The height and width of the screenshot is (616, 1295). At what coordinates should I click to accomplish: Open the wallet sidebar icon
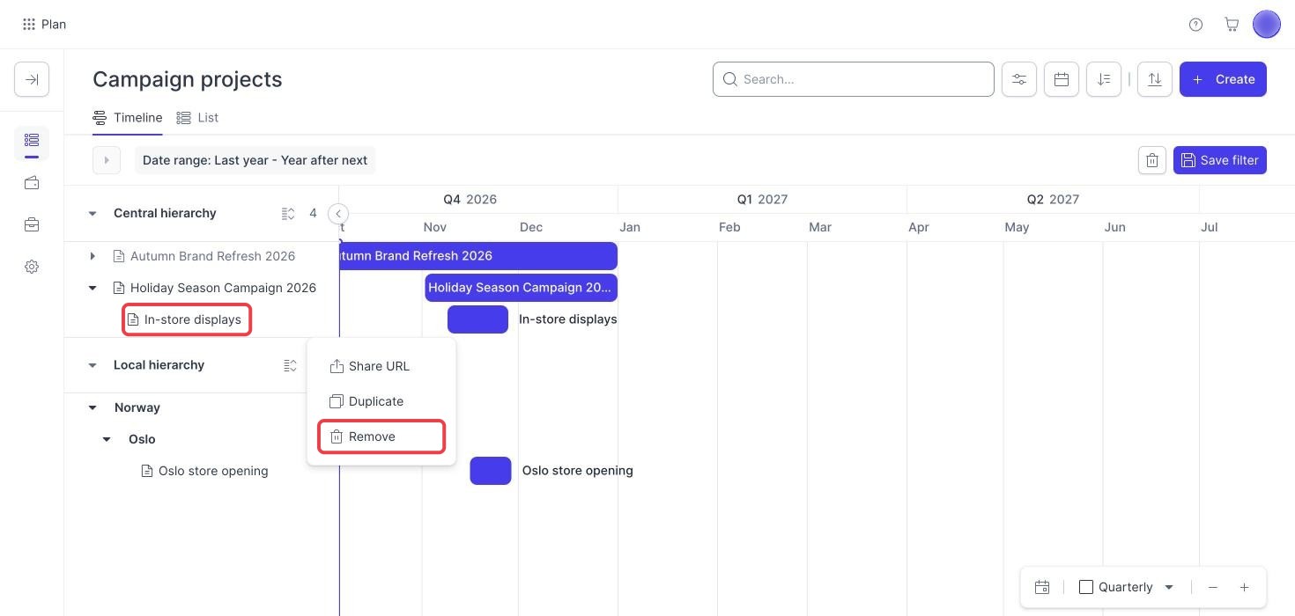32,183
